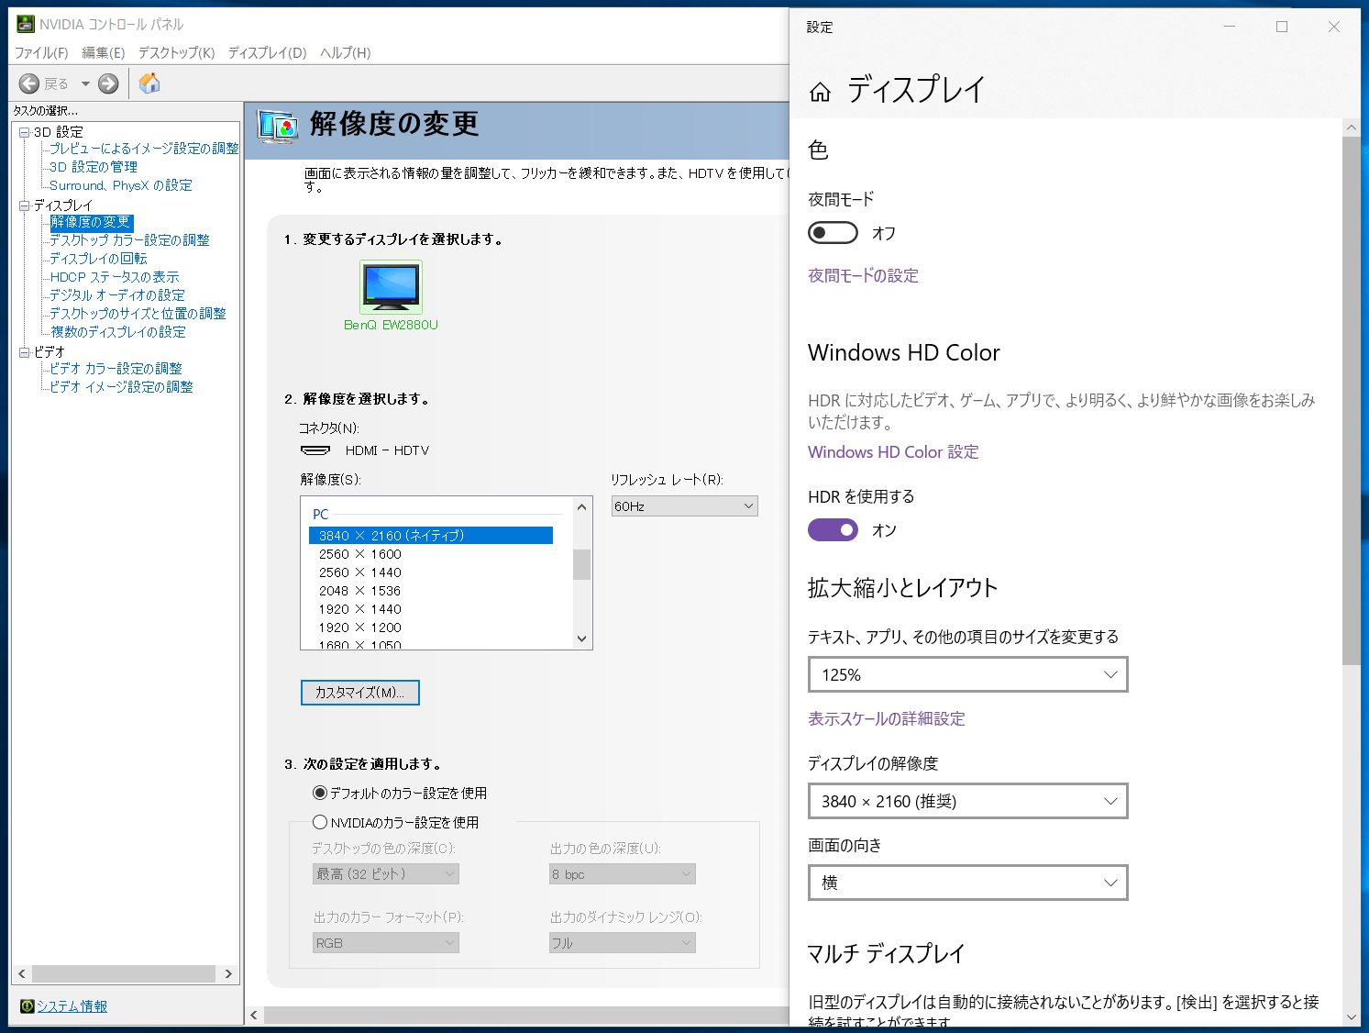Click the NVIDIA logo icon in title bar
Image resolution: width=1369 pixels, height=1033 pixels.
26,24
